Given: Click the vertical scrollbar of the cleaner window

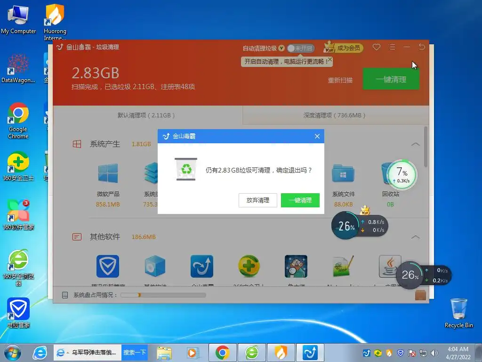Looking at the screenshot, I should click(x=426, y=147).
